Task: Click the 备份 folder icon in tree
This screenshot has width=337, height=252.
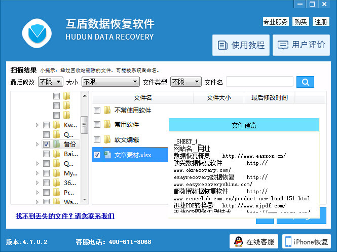Action: tap(56, 144)
